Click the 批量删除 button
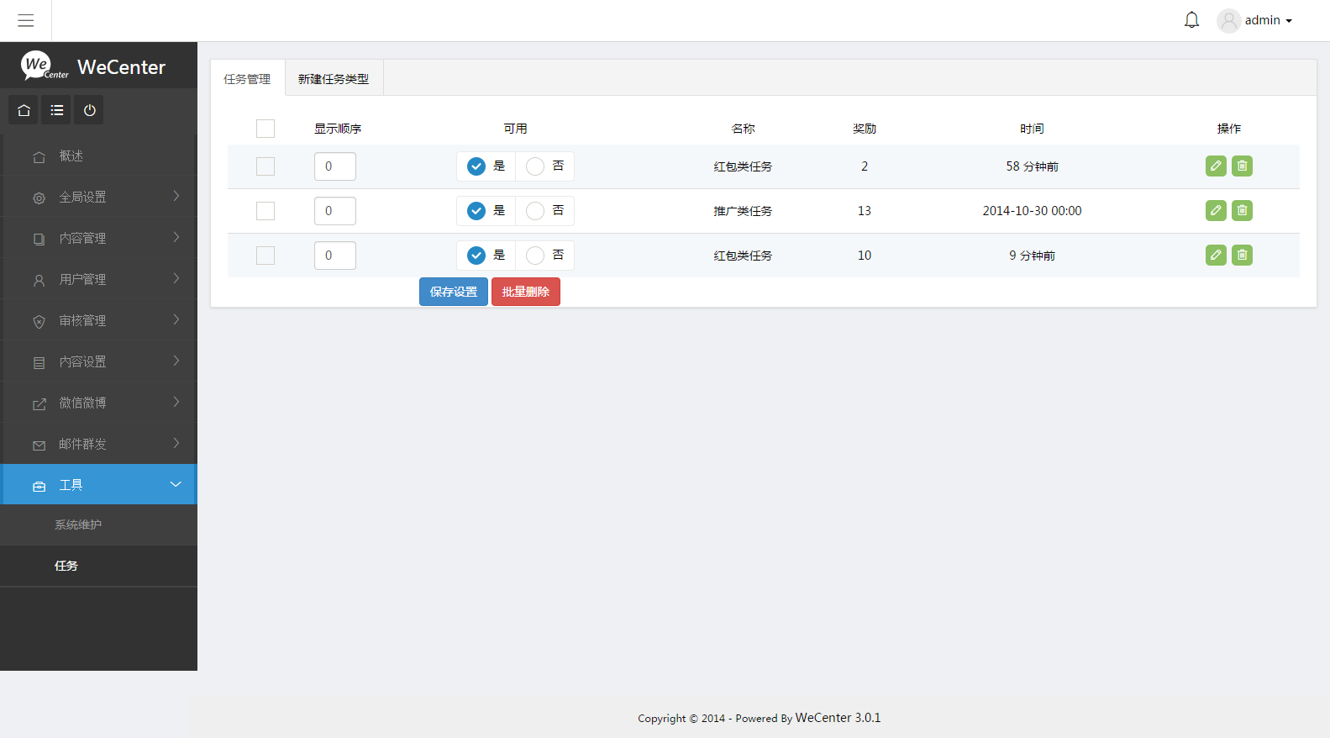Screen dimensions: 1330x738 [x=526, y=292]
